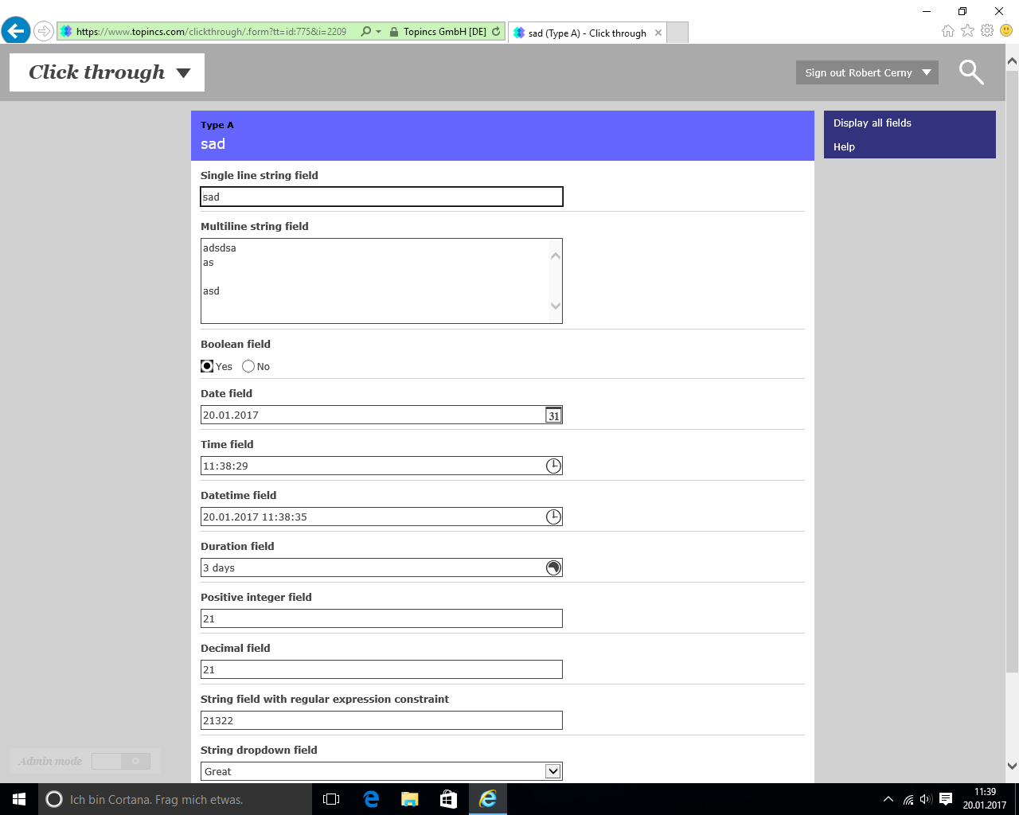The image size is (1019, 815).
Task: Select the Yes radio button
Action: 207,366
